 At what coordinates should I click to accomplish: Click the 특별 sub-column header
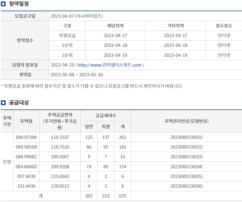pos(106,127)
